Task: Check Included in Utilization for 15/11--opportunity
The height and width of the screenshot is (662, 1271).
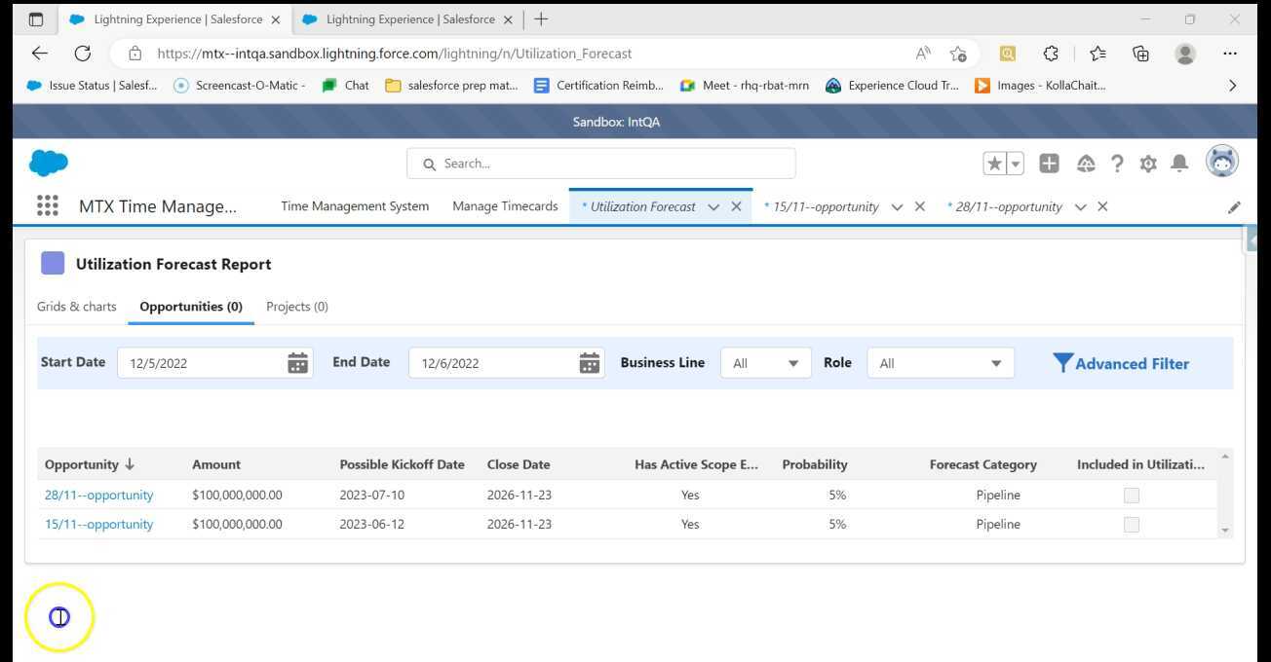Action: click(x=1131, y=525)
